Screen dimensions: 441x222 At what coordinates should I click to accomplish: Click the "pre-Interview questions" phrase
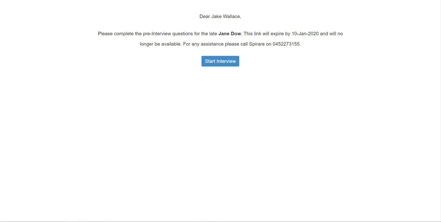click(x=168, y=34)
